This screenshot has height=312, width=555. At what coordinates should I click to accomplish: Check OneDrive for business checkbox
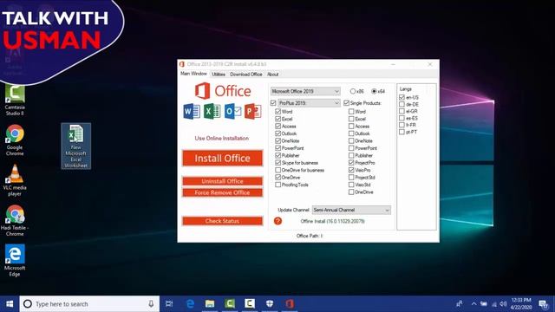277,170
